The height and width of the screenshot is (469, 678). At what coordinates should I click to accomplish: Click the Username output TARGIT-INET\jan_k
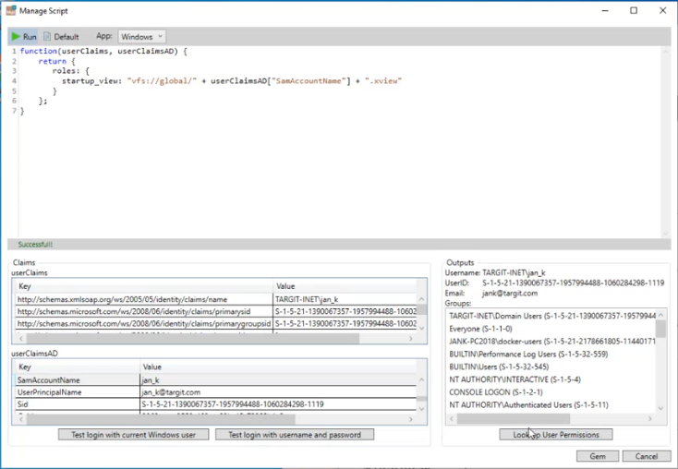[514, 272]
